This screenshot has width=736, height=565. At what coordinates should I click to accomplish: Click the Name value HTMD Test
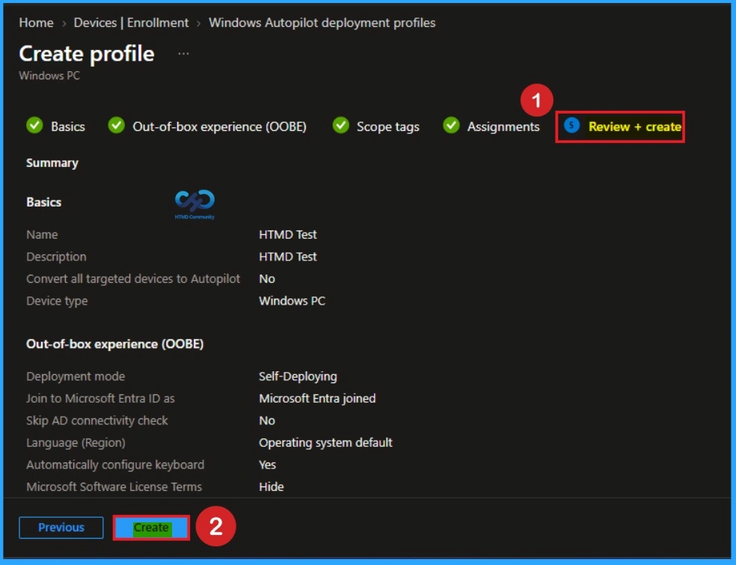pos(288,234)
